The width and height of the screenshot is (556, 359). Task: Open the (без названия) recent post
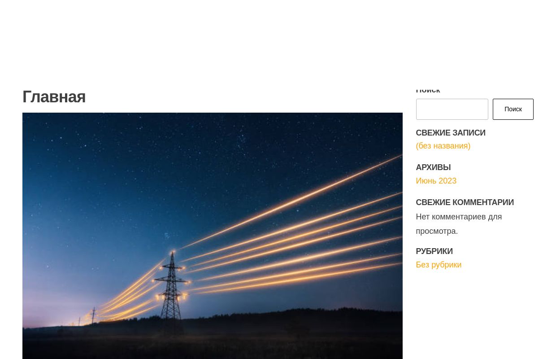443,146
